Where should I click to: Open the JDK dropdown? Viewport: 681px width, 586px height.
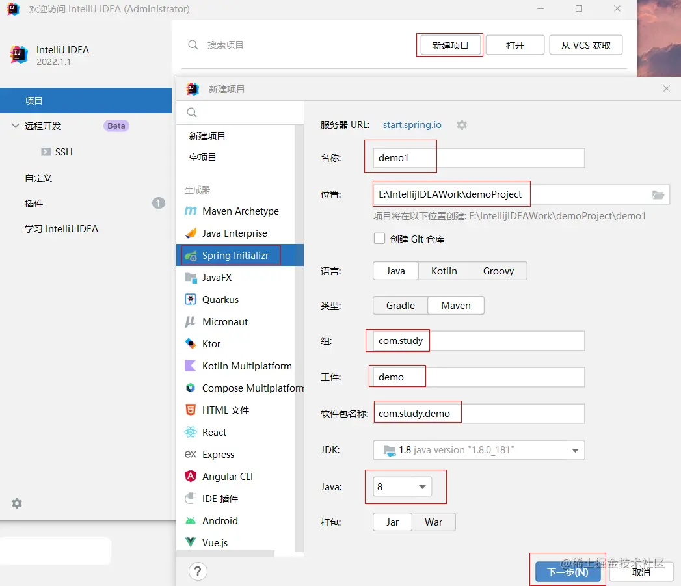click(x=479, y=450)
